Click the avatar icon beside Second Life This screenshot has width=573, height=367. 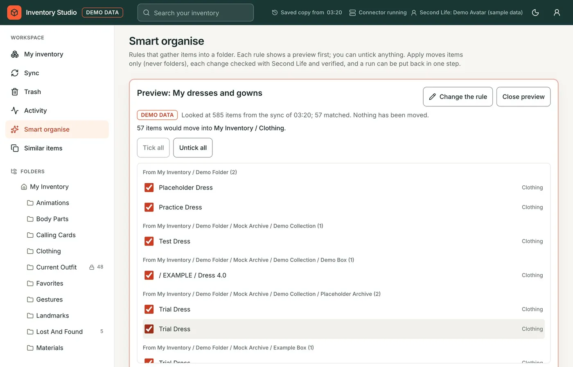pyautogui.click(x=414, y=13)
